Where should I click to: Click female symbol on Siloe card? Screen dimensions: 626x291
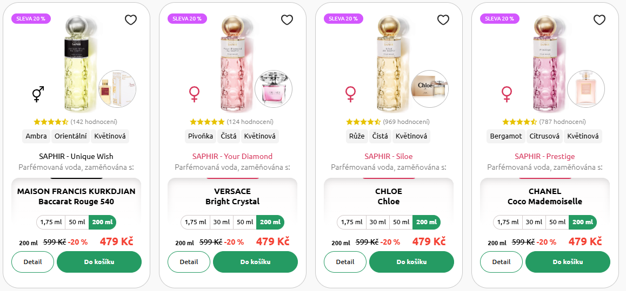tap(350, 94)
